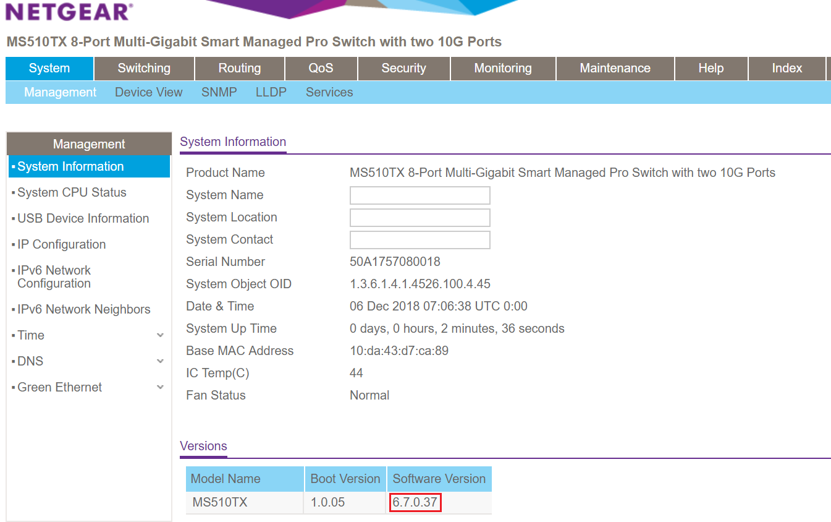Click the NETGEAR logo

(69, 11)
